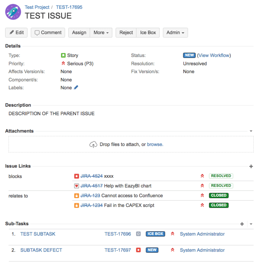
Task: Add a sub-task with the plus icon
Action: pyautogui.click(x=242, y=224)
